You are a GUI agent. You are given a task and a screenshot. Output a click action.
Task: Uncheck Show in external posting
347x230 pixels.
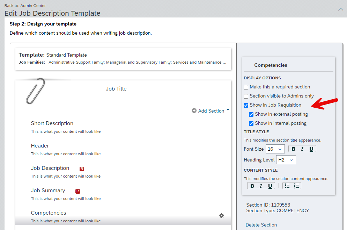pos(251,114)
